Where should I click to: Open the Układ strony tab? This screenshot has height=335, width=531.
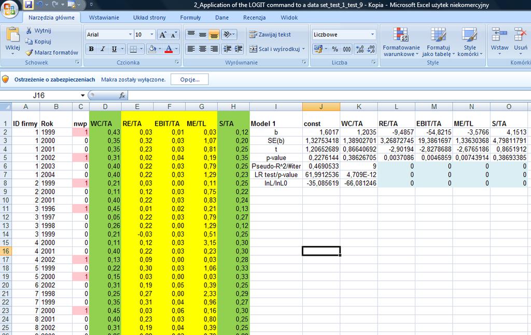[x=149, y=18]
